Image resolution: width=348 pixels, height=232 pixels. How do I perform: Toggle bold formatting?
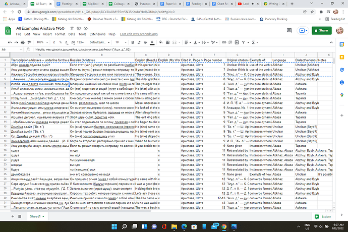pyautogui.click(x=133, y=42)
